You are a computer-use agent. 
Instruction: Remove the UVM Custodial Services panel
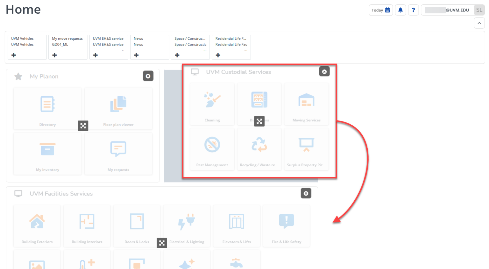(324, 71)
